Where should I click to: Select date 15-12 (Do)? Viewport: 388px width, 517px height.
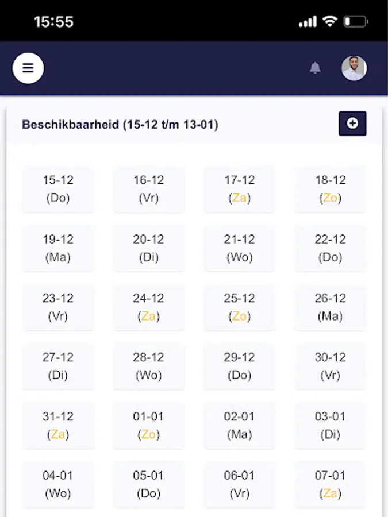coord(58,189)
